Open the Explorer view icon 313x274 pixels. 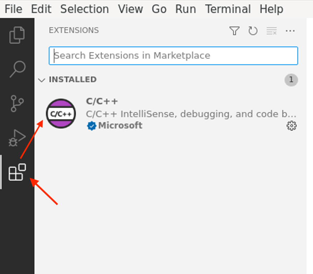17,35
